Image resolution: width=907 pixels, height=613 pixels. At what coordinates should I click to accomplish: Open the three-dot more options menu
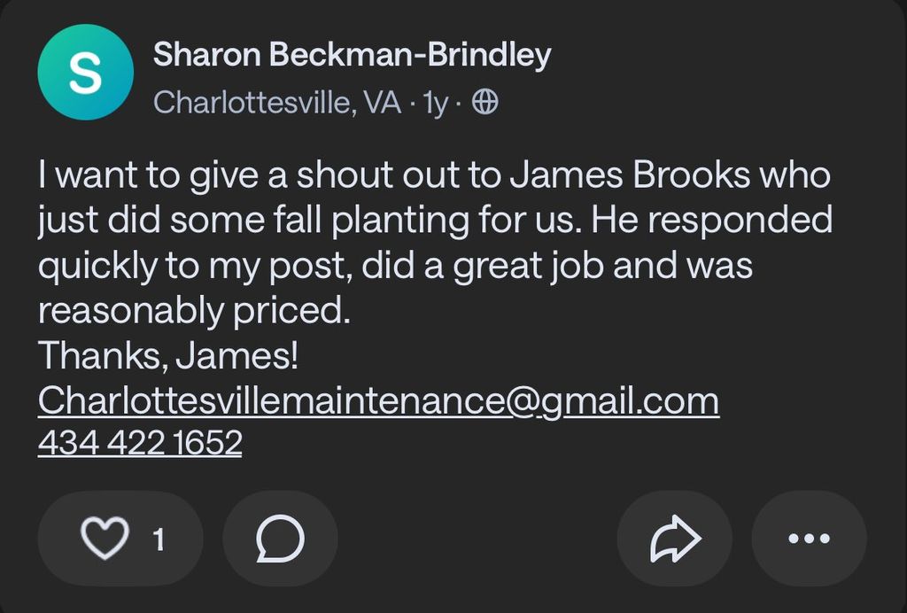coord(808,539)
